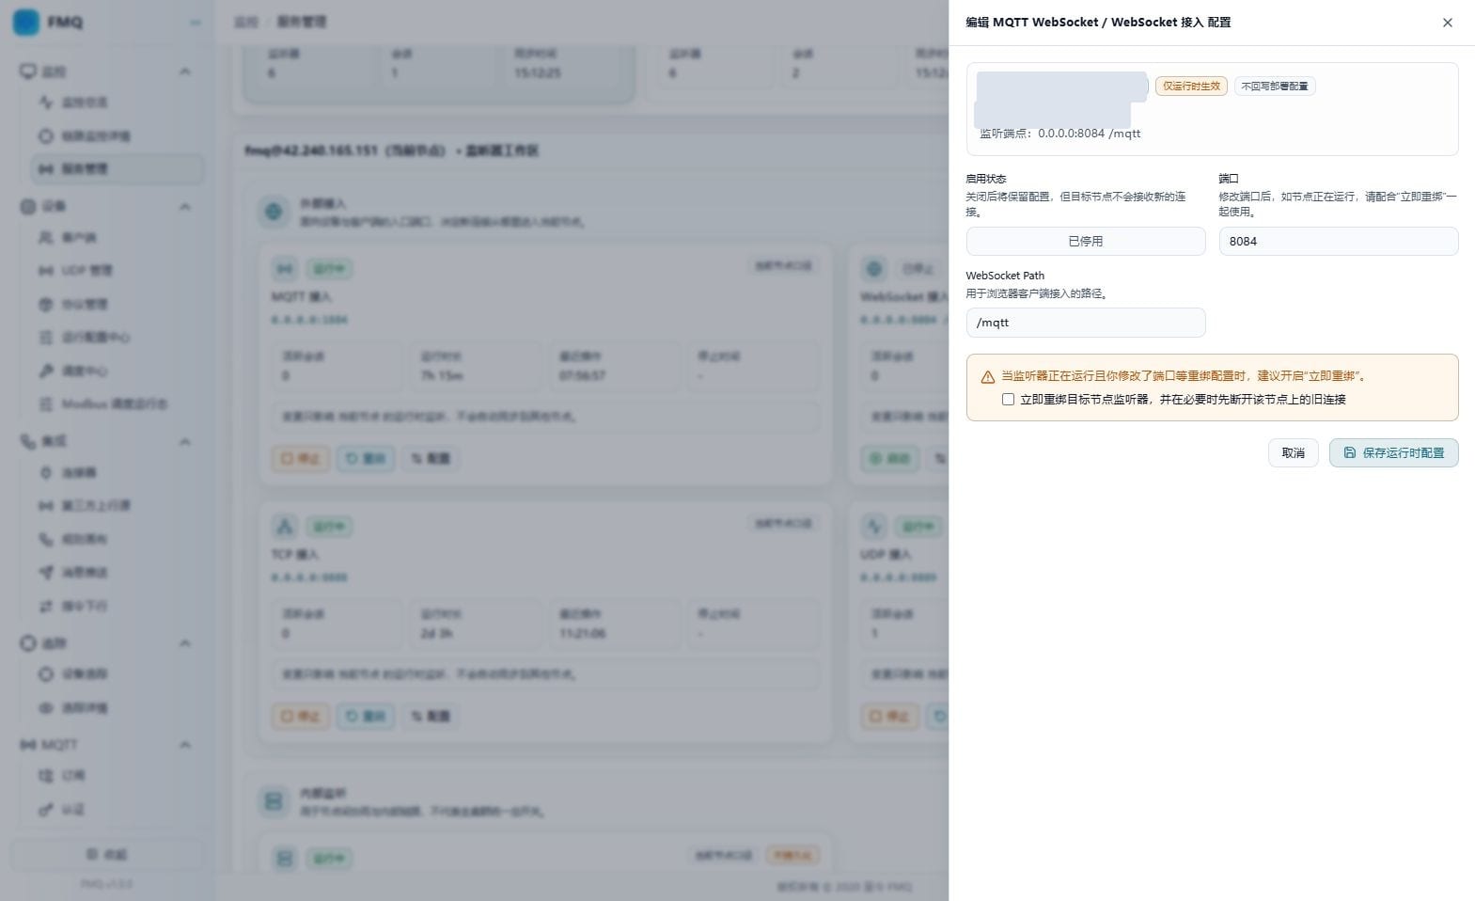Enable the 立即重绑目标节点监听器 checkbox
Image resolution: width=1475 pixels, height=901 pixels.
1008,399
